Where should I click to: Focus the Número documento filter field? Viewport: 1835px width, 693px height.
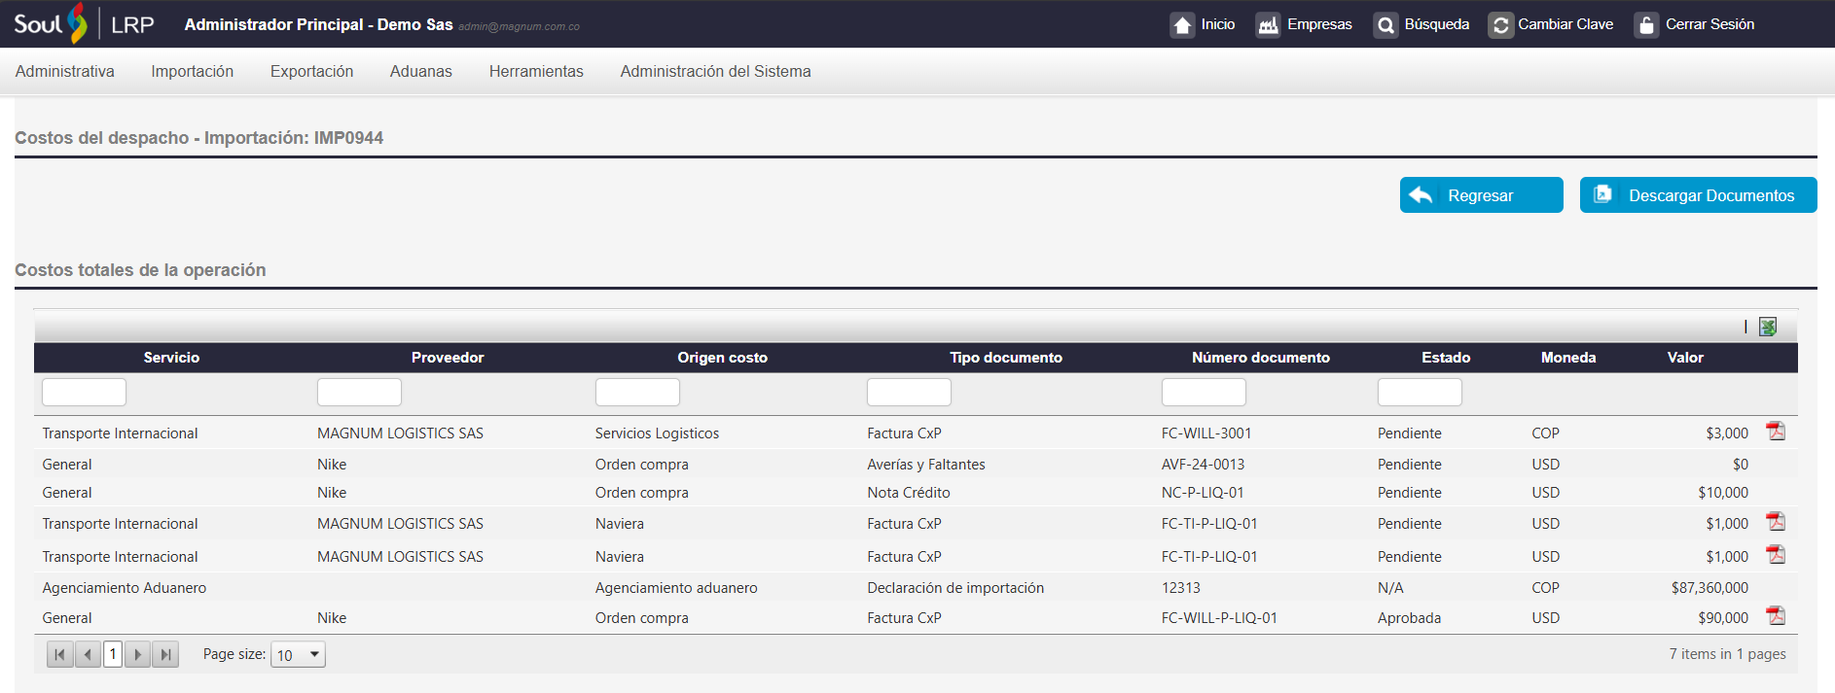(1204, 392)
